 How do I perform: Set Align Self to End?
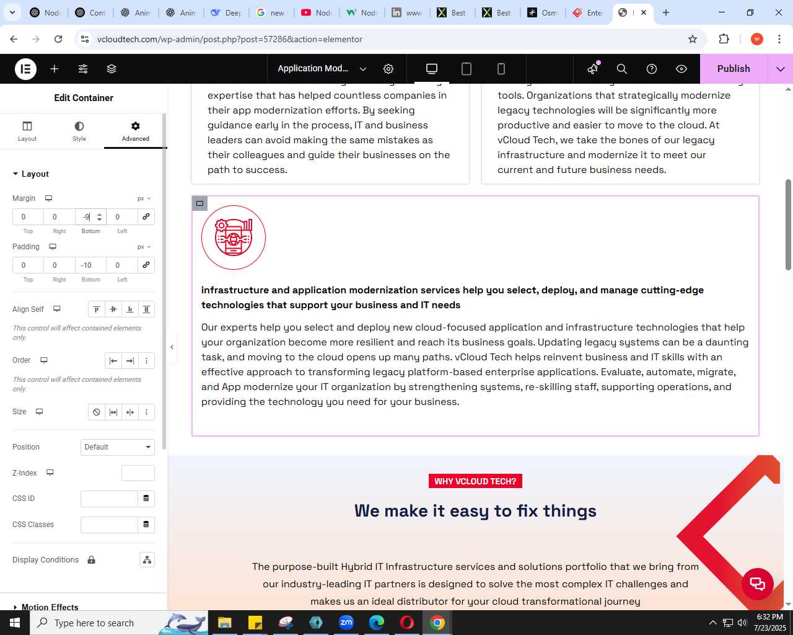pyautogui.click(x=130, y=309)
